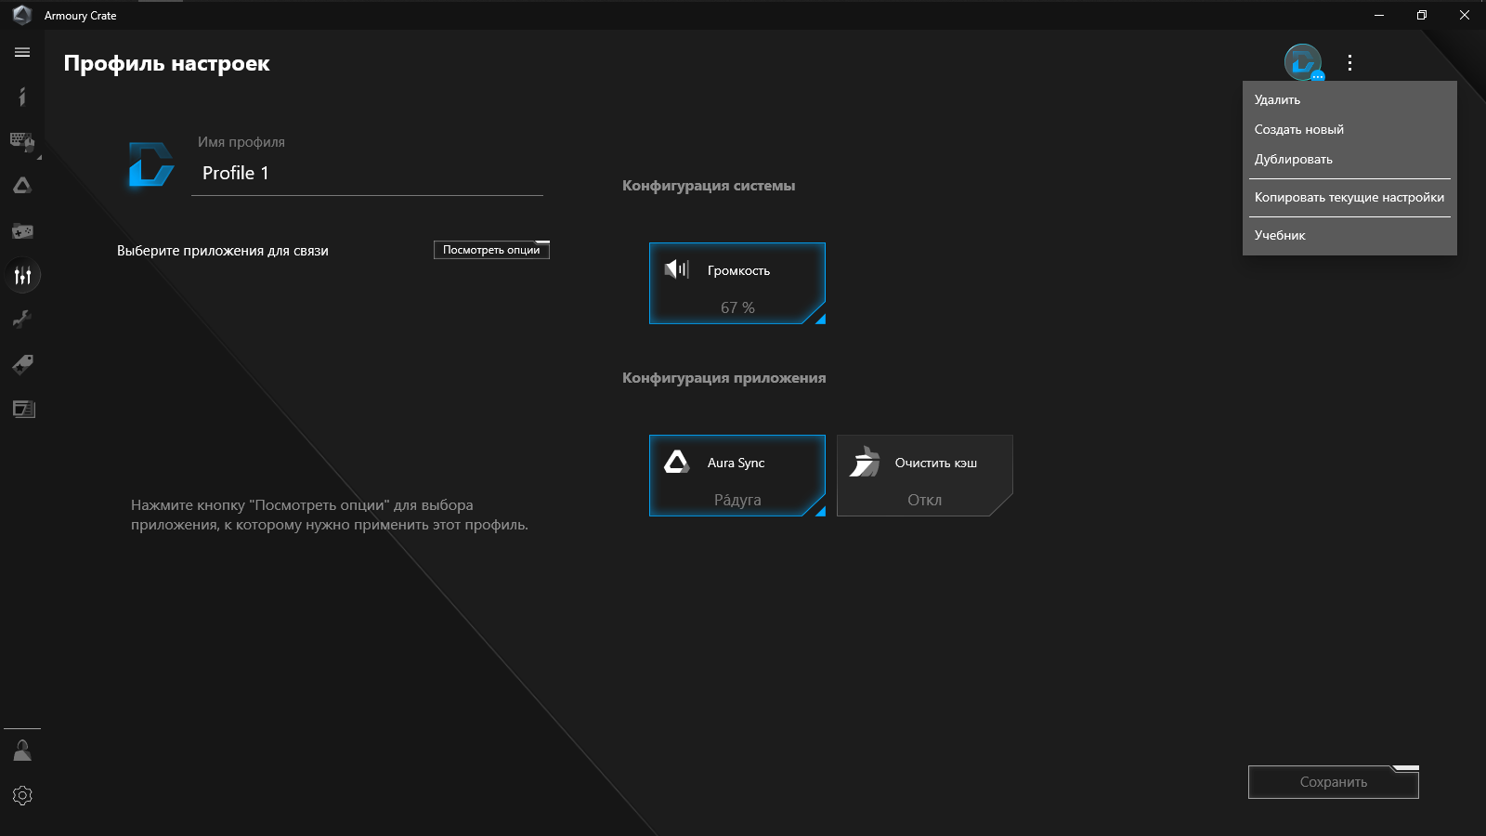Screen dimensions: 1486x836
Task: Open the Game Library controller icon
Action: (22, 230)
